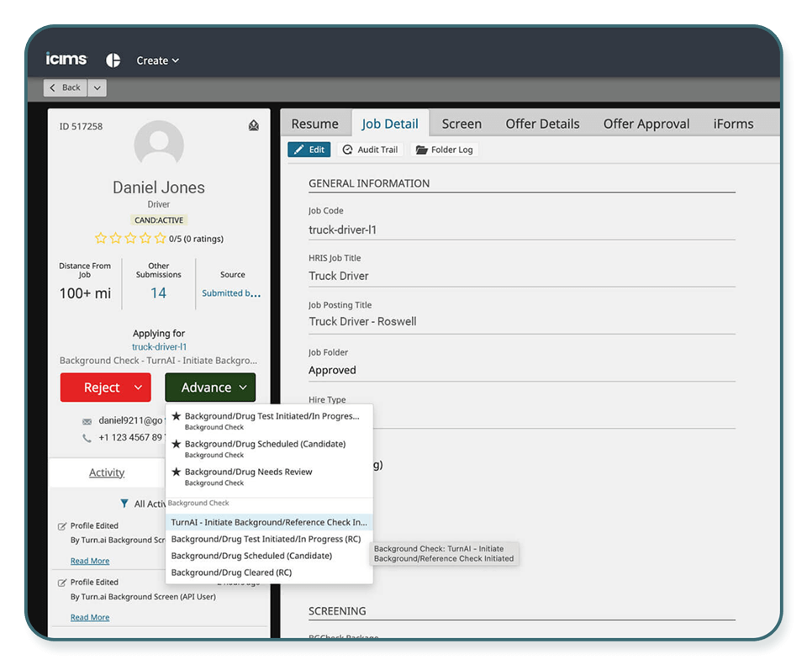Click the candidate profile avatar
807x665 pixels.
click(x=159, y=145)
